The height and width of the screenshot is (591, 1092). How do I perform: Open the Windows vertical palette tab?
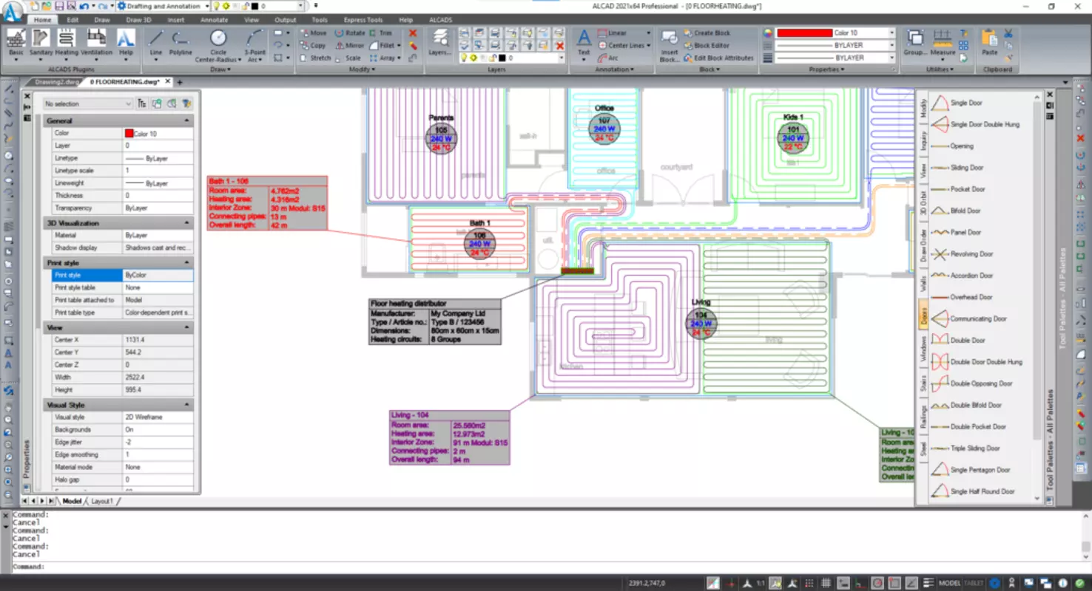coord(923,349)
